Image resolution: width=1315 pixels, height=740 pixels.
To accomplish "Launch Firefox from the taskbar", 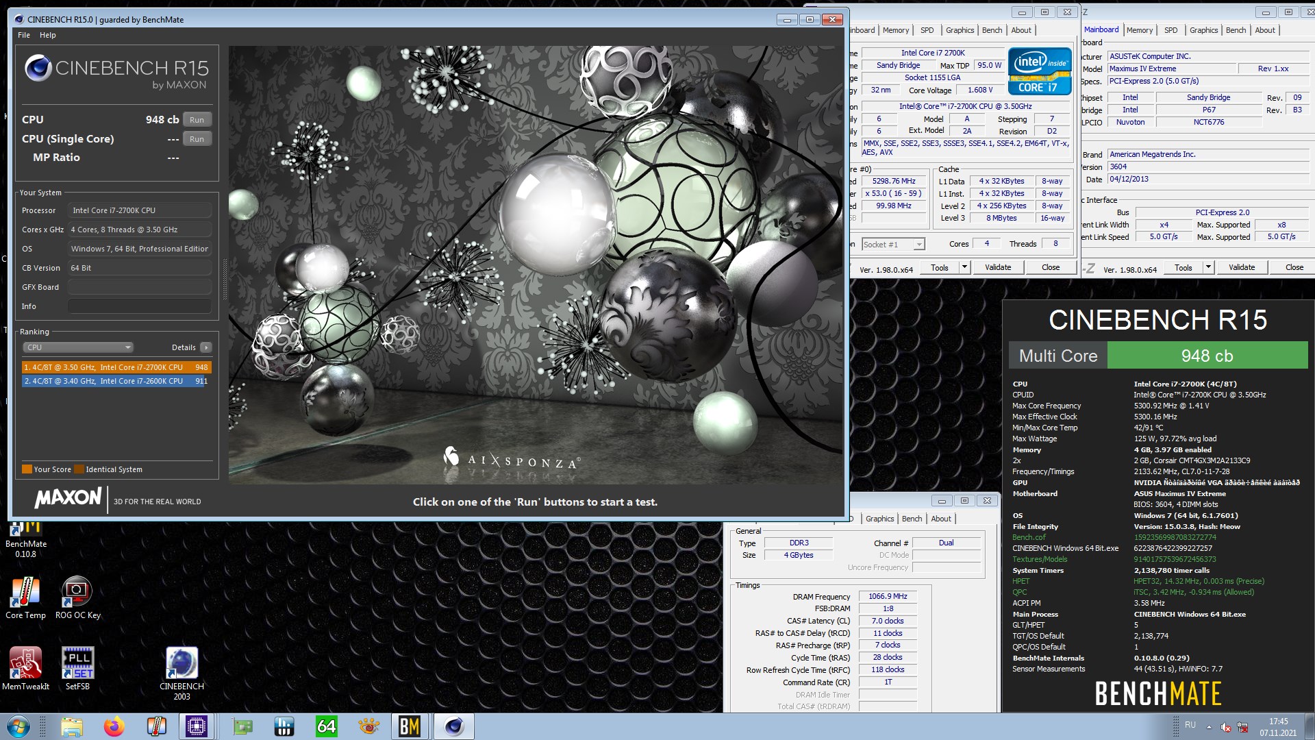I will (114, 726).
